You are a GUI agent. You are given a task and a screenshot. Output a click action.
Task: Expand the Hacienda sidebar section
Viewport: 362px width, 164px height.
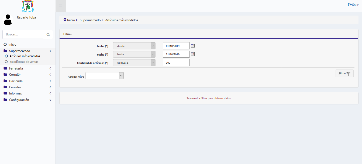point(16,81)
